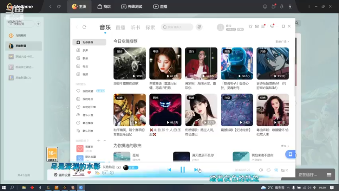Open the Windows Start menu
This screenshot has height=191, width=339.
click(4, 188)
